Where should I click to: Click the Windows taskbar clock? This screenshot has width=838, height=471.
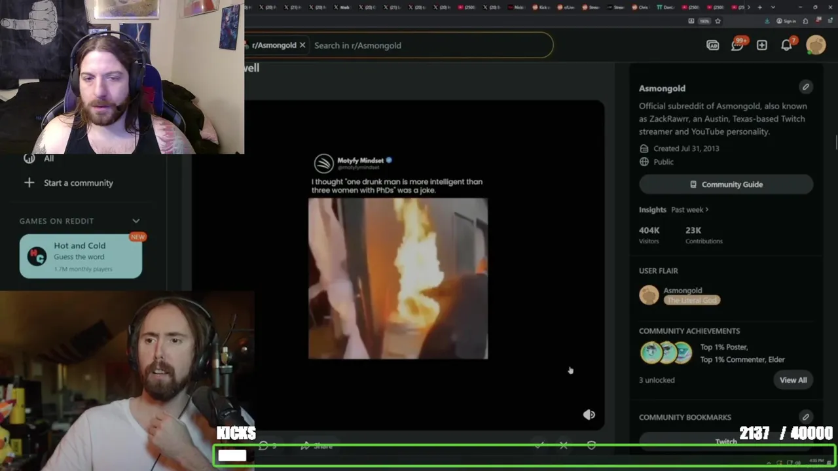(816, 462)
